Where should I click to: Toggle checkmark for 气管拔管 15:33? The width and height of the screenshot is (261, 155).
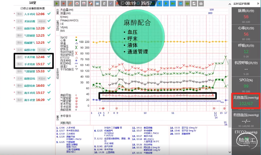49,71
